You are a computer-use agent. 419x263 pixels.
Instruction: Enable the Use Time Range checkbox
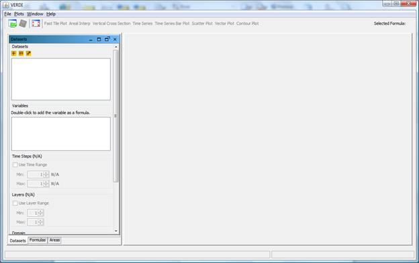pyautogui.click(x=15, y=165)
